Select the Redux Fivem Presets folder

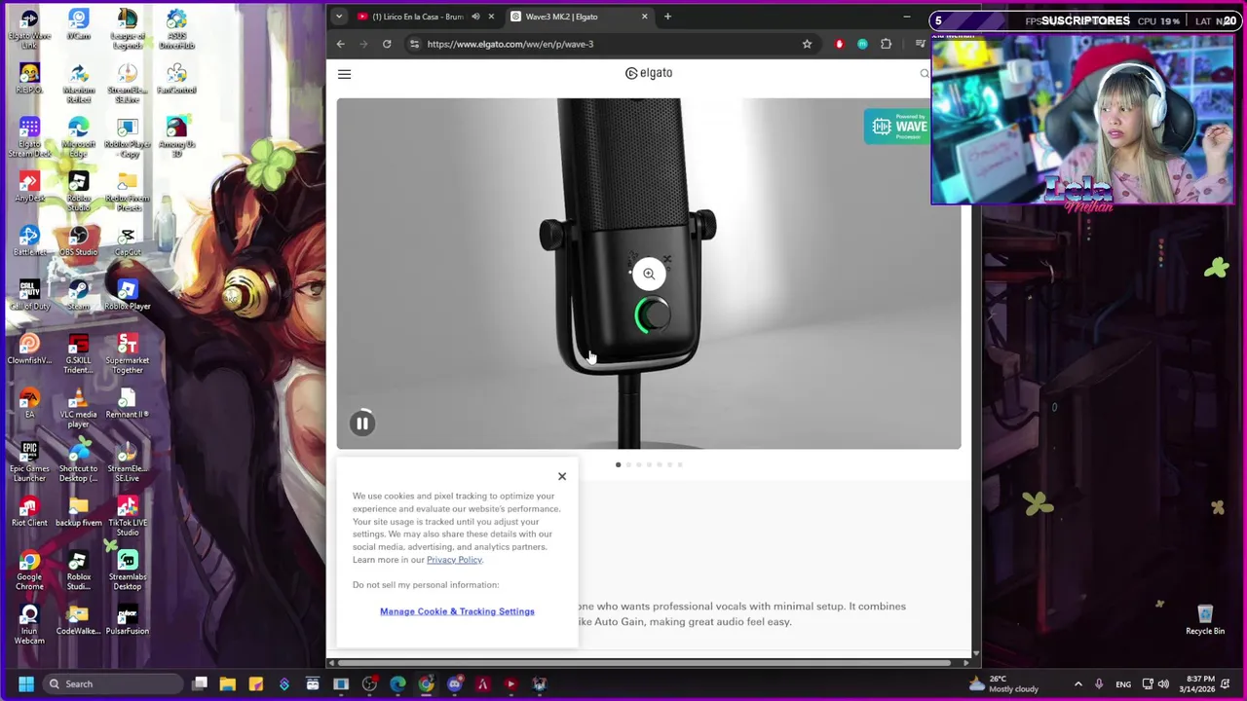point(128,192)
